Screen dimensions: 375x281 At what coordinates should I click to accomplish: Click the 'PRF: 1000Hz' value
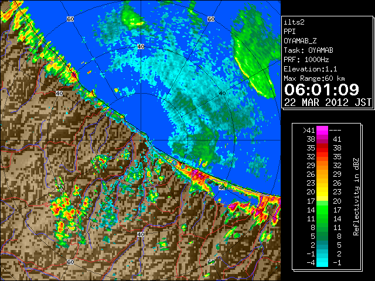click(306, 60)
